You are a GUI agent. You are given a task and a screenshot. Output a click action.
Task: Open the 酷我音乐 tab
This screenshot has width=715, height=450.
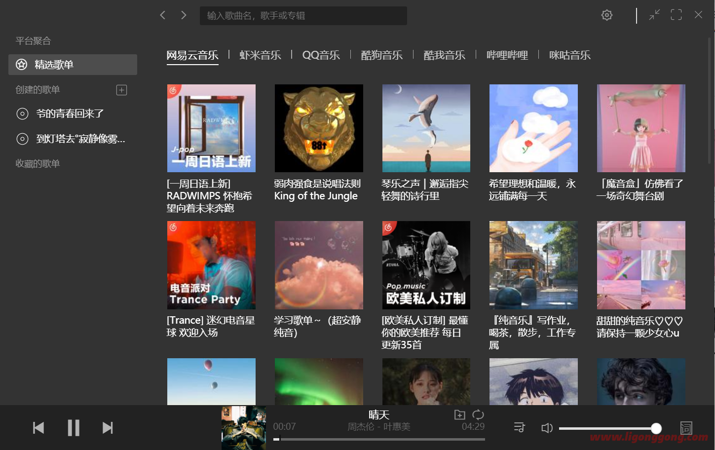[444, 55]
